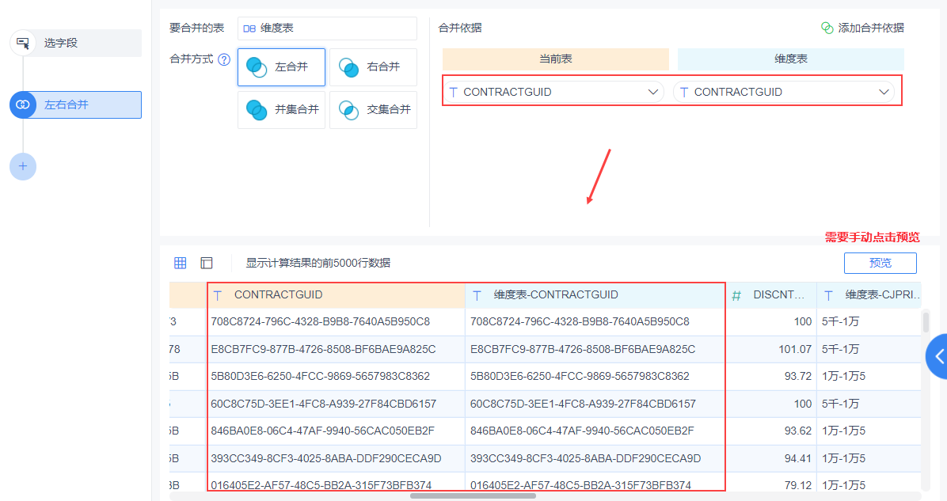Open the 合并方式 help question icon
Image resolution: width=947 pixels, height=501 pixels.
[x=224, y=60]
